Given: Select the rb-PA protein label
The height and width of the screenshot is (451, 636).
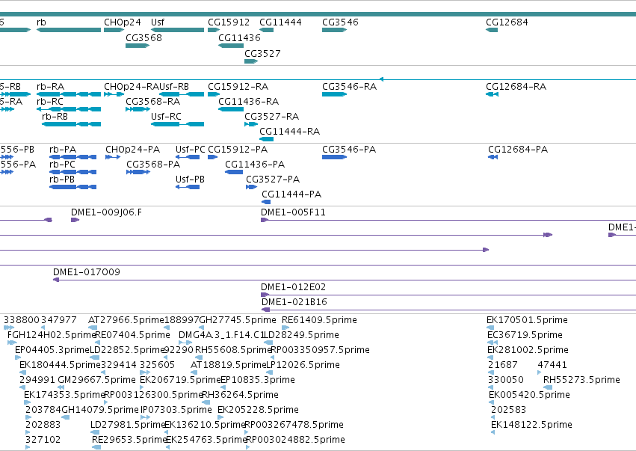Looking at the screenshot, I should pos(63,150).
